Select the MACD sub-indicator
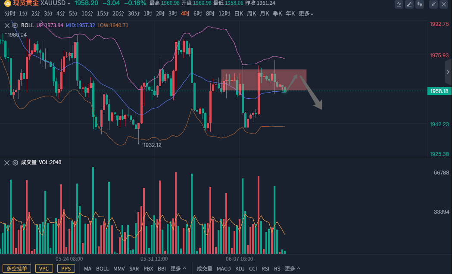This screenshot has width=452, height=274. (224, 268)
